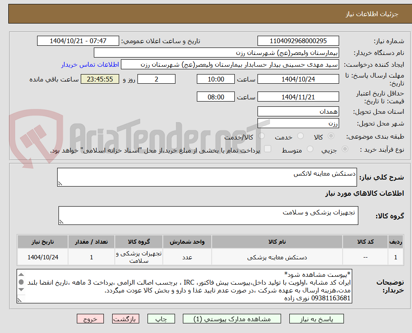Click the گروه کالا column header

[139, 241]
